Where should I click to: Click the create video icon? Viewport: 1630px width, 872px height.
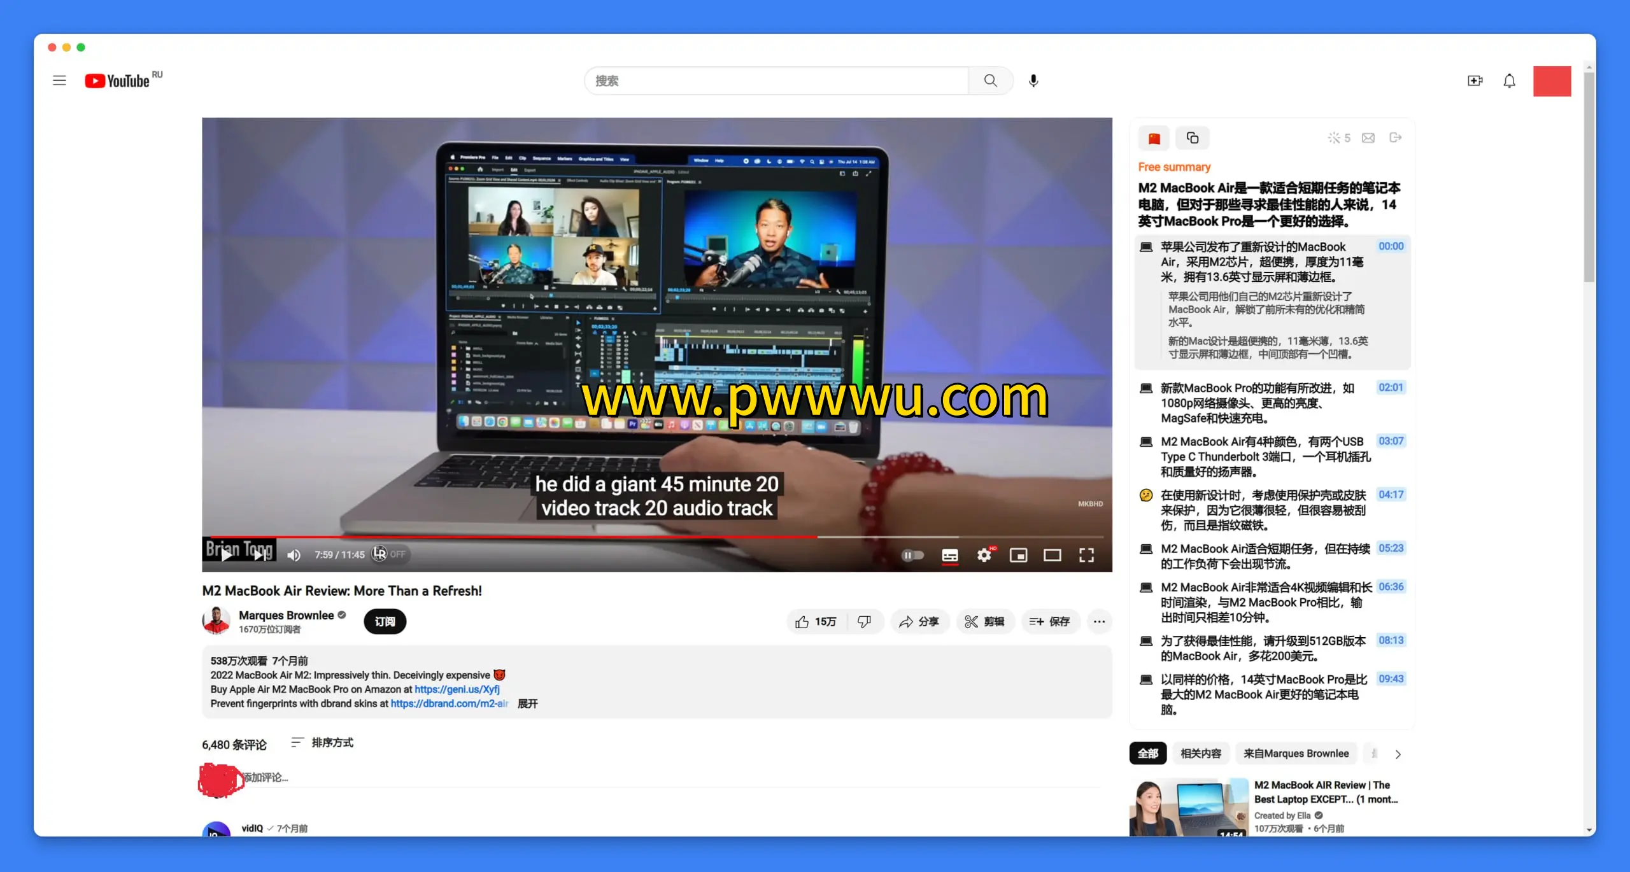[1475, 81]
